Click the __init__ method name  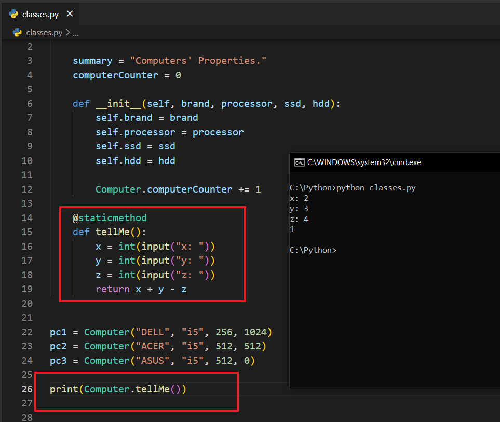pos(119,104)
